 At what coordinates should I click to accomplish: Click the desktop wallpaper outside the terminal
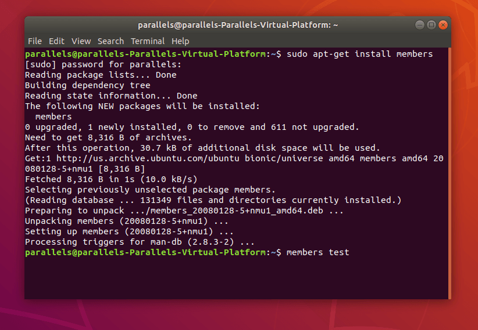point(238,315)
